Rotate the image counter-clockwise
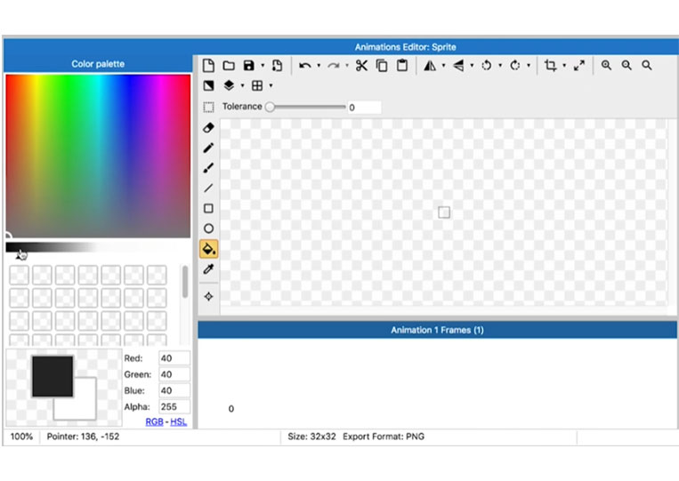This screenshot has width=679, height=481. [486, 65]
